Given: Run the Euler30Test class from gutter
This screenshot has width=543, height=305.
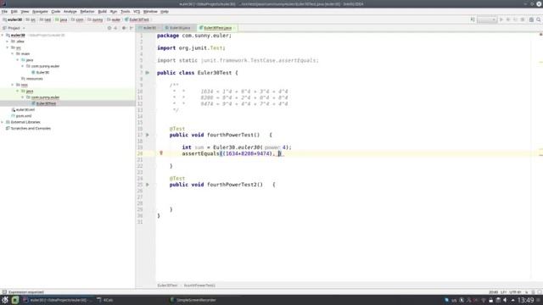Looking at the screenshot, I should click(x=148, y=73).
